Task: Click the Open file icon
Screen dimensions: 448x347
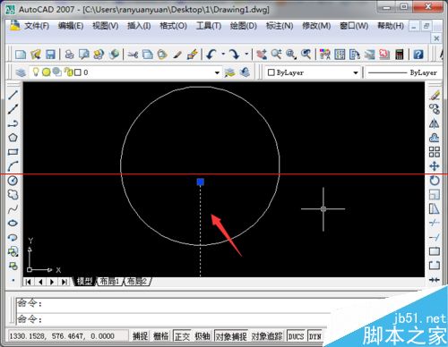Action: [x=36, y=55]
